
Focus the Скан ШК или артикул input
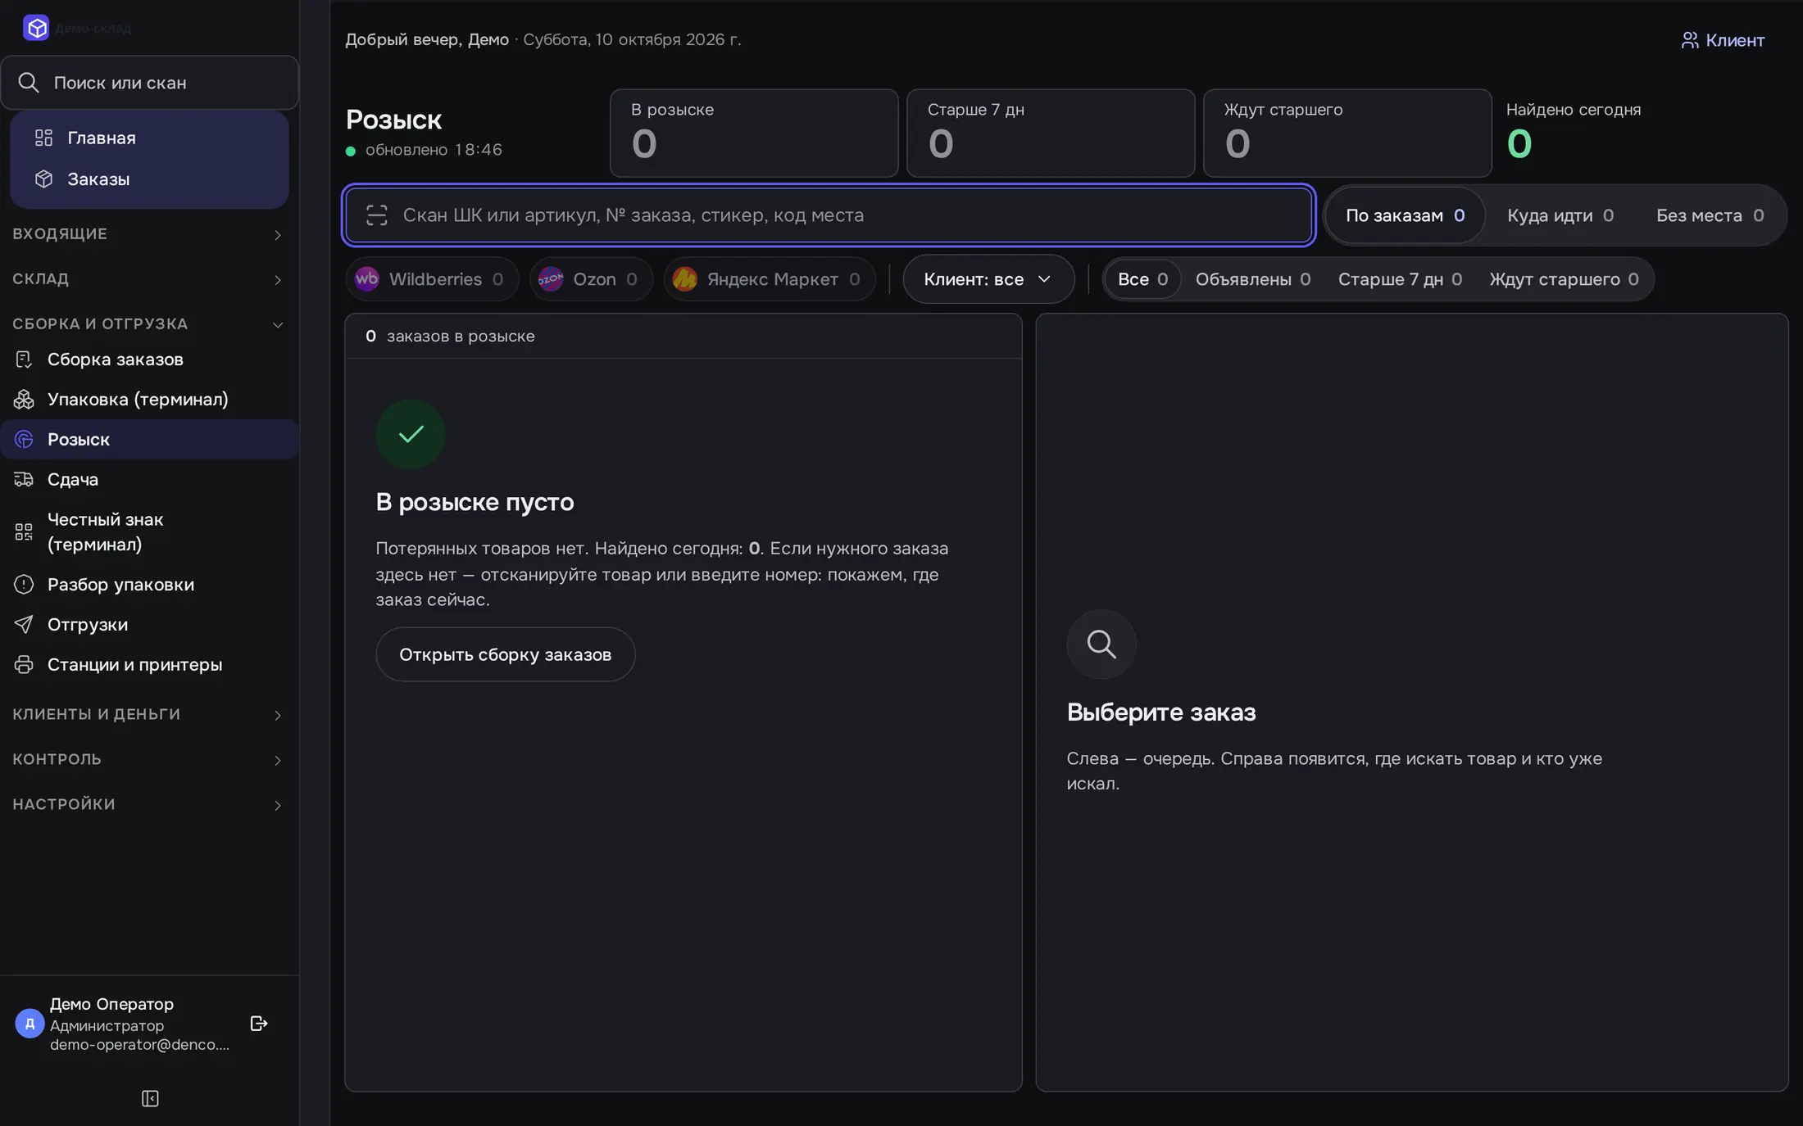pyautogui.click(x=829, y=215)
